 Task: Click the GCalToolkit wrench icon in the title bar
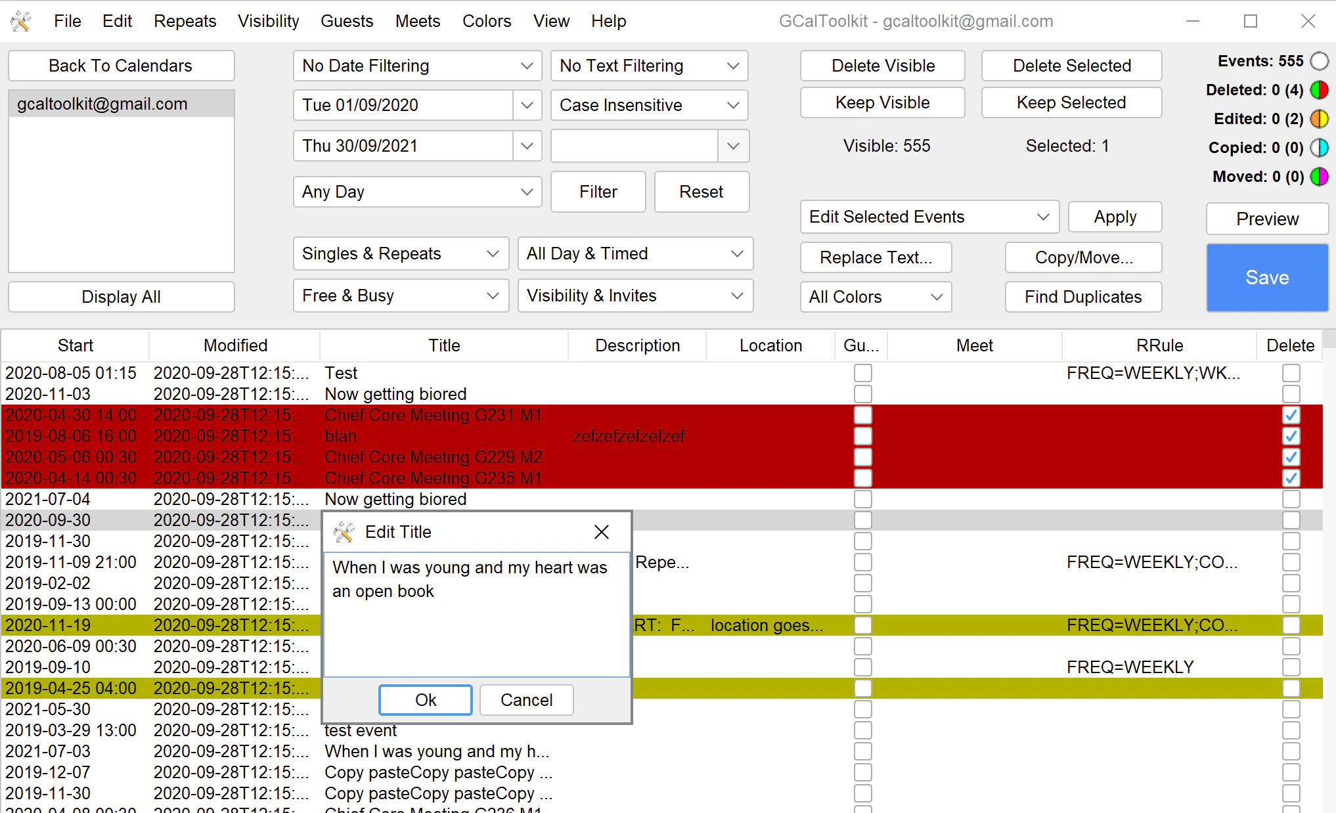[20, 20]
